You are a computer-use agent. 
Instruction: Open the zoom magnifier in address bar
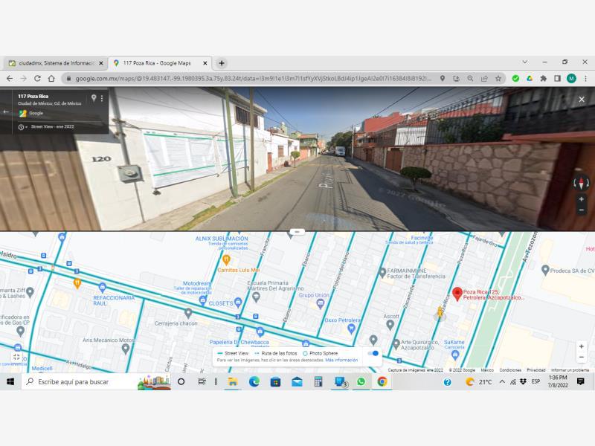pos(470,79)
